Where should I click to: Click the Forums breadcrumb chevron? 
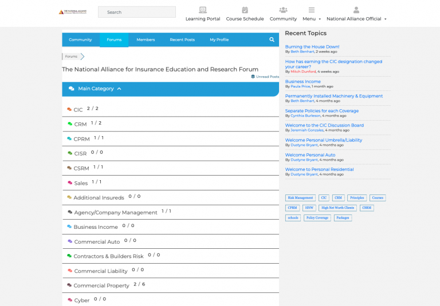click(82, 56)
